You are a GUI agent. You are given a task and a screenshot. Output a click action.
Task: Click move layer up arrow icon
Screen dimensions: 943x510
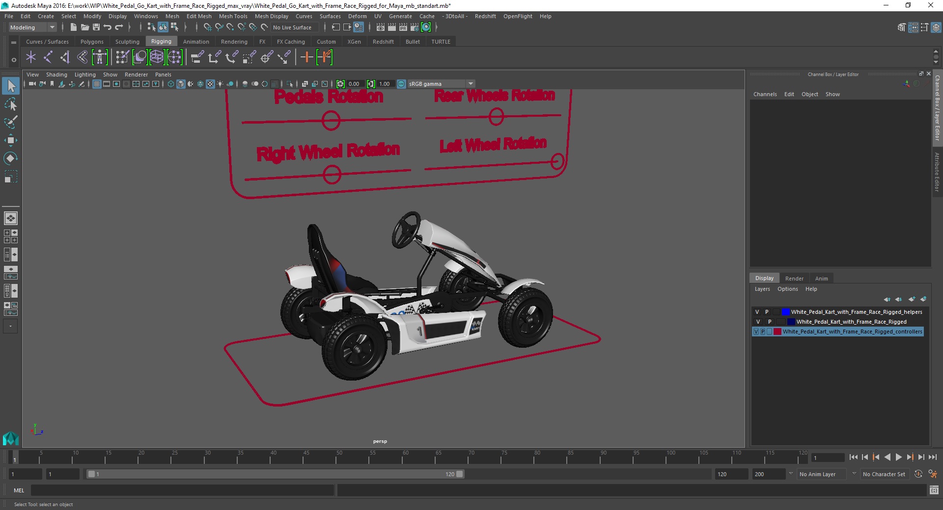887,299
